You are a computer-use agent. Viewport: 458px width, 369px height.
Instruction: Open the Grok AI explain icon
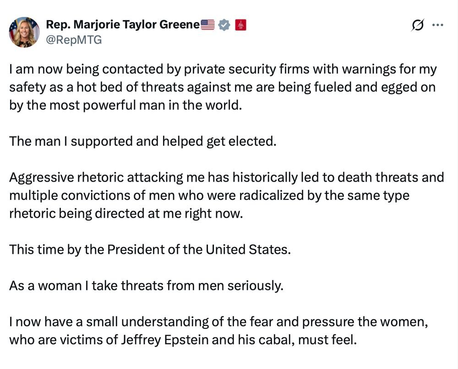click(418, 26)
